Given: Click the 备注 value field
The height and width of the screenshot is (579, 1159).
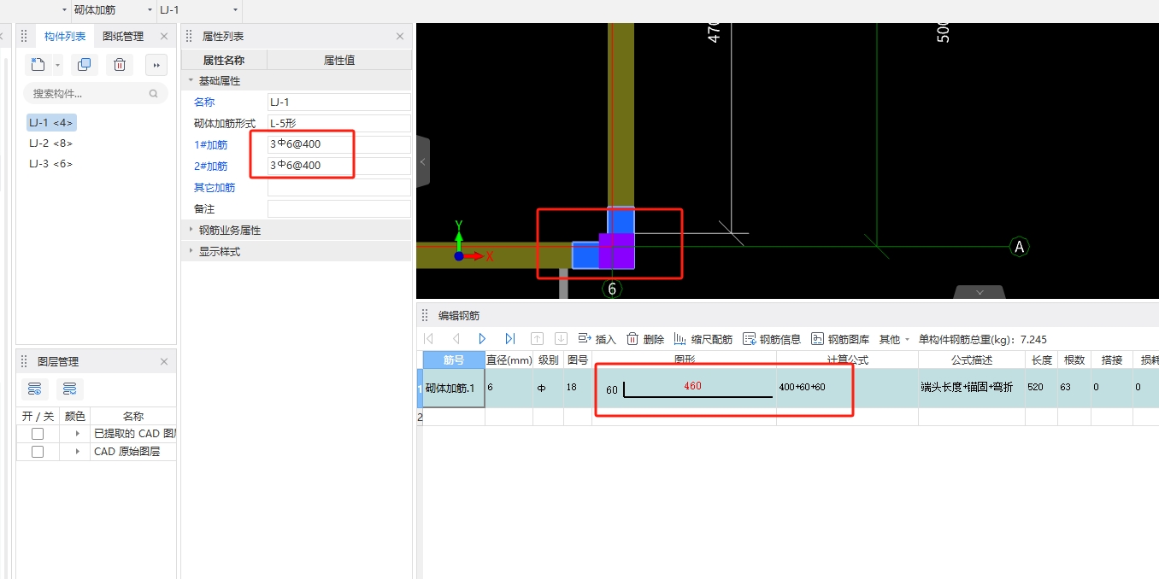Looking at the screenshot, I should 339,208.
